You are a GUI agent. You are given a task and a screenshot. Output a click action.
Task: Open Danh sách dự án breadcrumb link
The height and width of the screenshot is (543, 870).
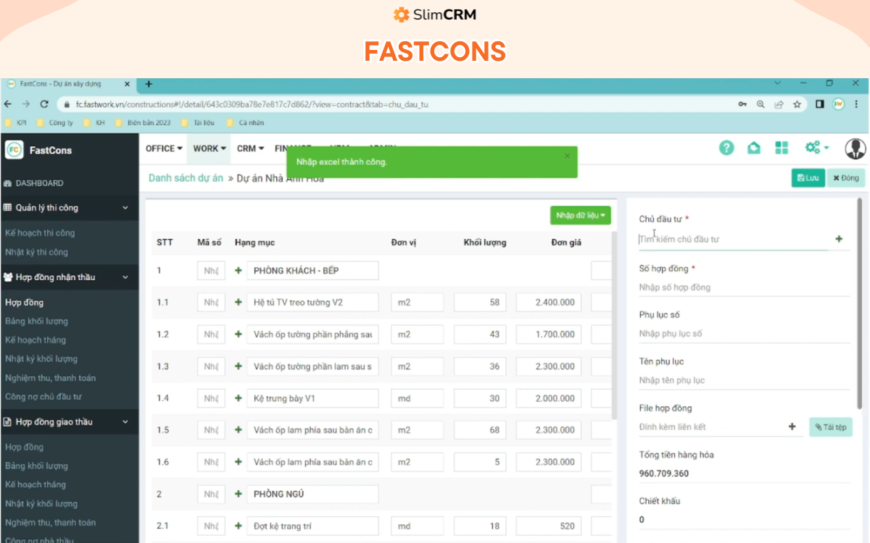click(186, 178)
